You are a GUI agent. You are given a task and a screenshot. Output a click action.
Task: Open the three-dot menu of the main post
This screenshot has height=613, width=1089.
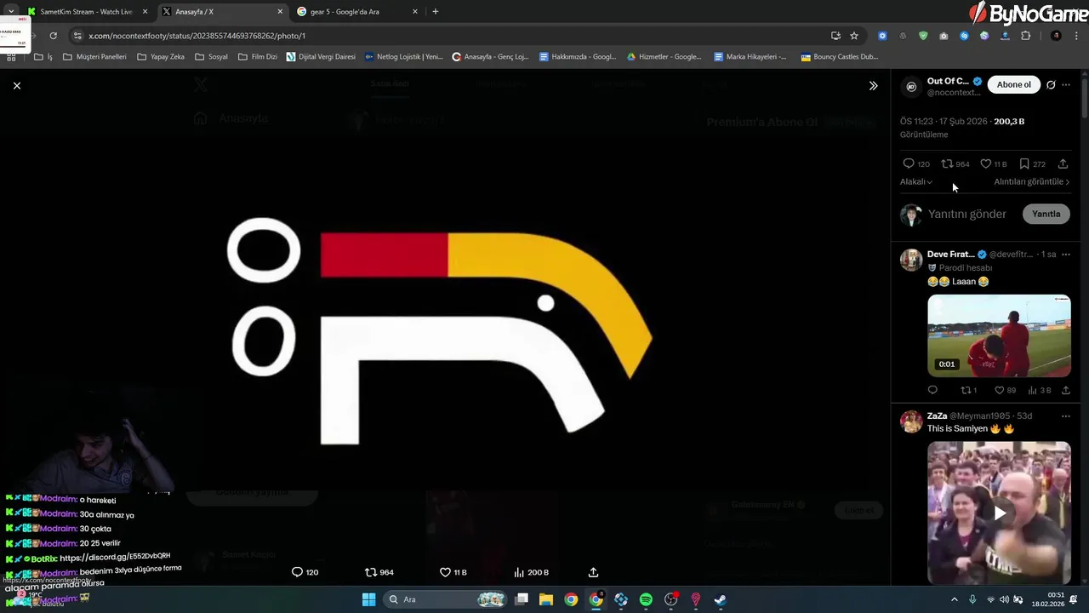(x=1066, y=84)
